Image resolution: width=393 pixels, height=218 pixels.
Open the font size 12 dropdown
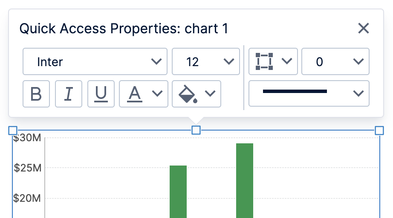pos(206,61)
